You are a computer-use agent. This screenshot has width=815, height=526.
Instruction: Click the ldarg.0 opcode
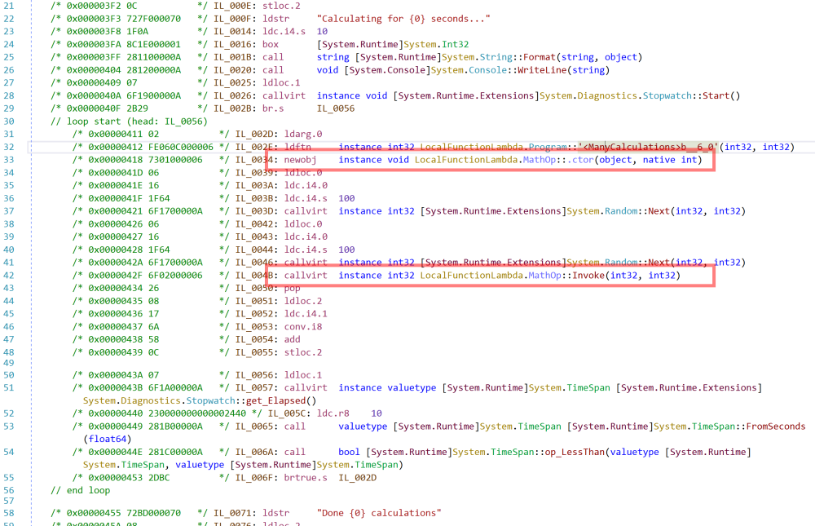point(303,134)
